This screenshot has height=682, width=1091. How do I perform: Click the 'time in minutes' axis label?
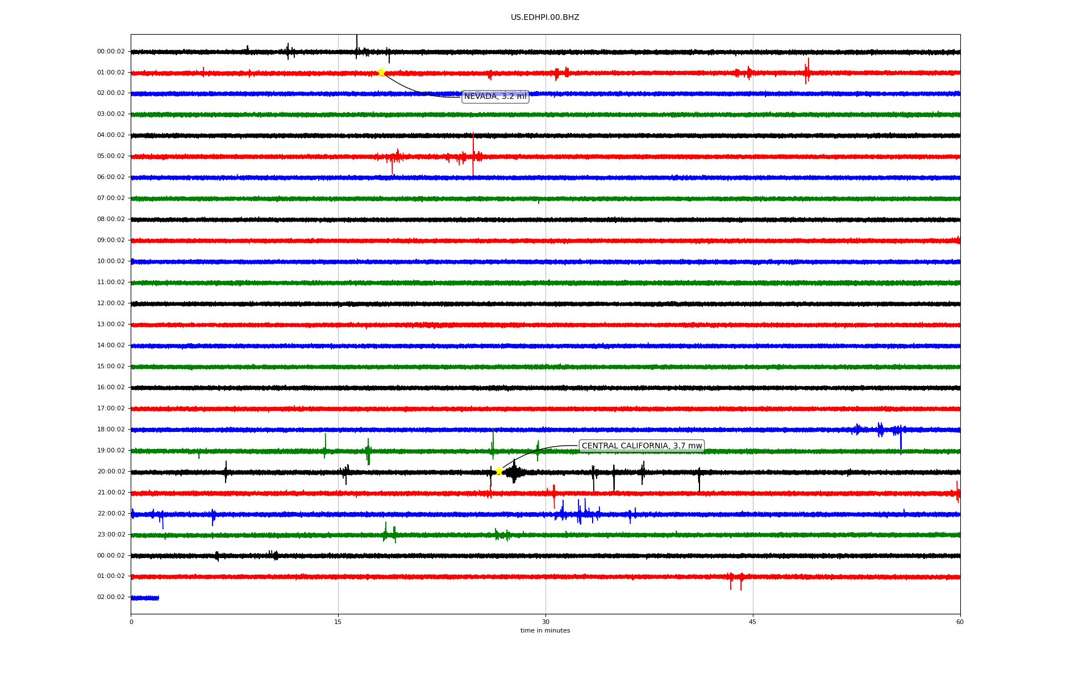click(545, 631)
